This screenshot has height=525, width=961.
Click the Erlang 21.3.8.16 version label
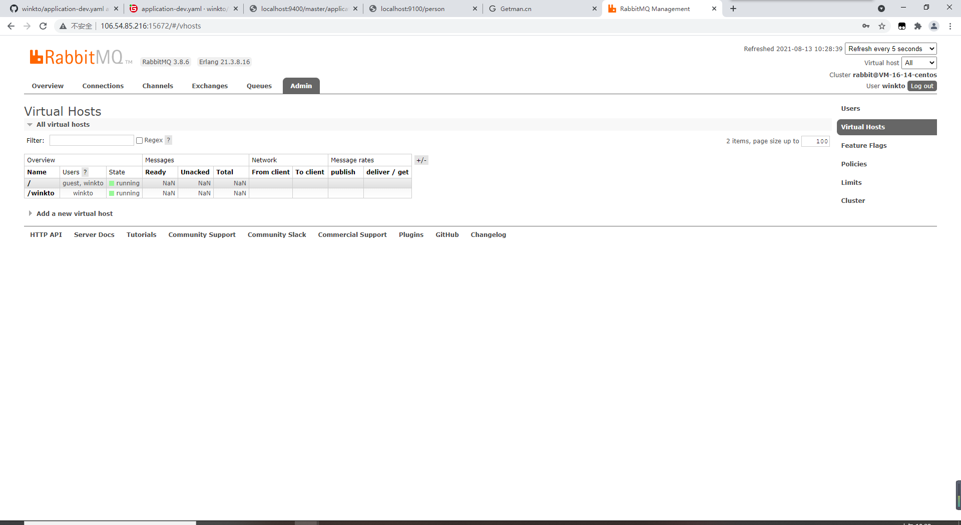click(224, 62)
